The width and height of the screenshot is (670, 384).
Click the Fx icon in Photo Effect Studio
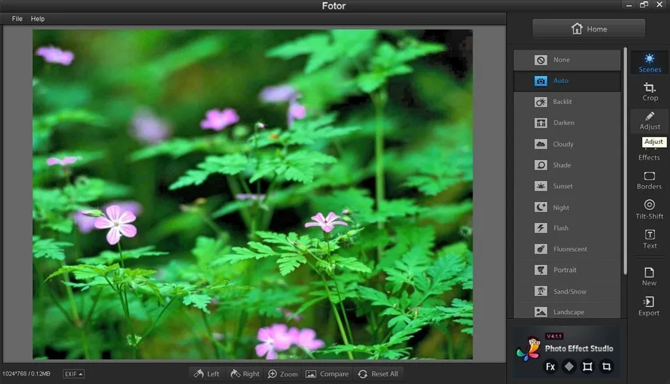(x=550, y=366)
